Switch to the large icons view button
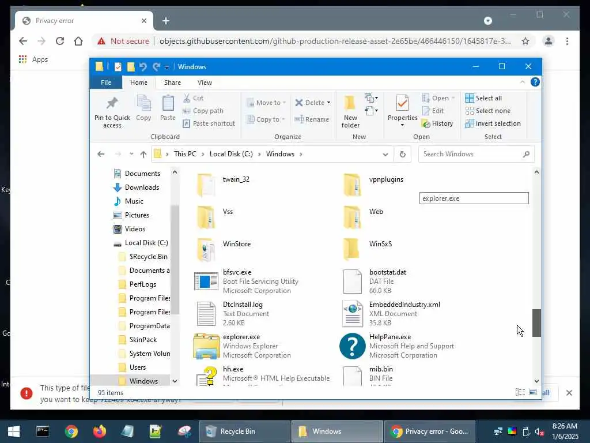Screen dimensions: 590x443 [533, 392]
